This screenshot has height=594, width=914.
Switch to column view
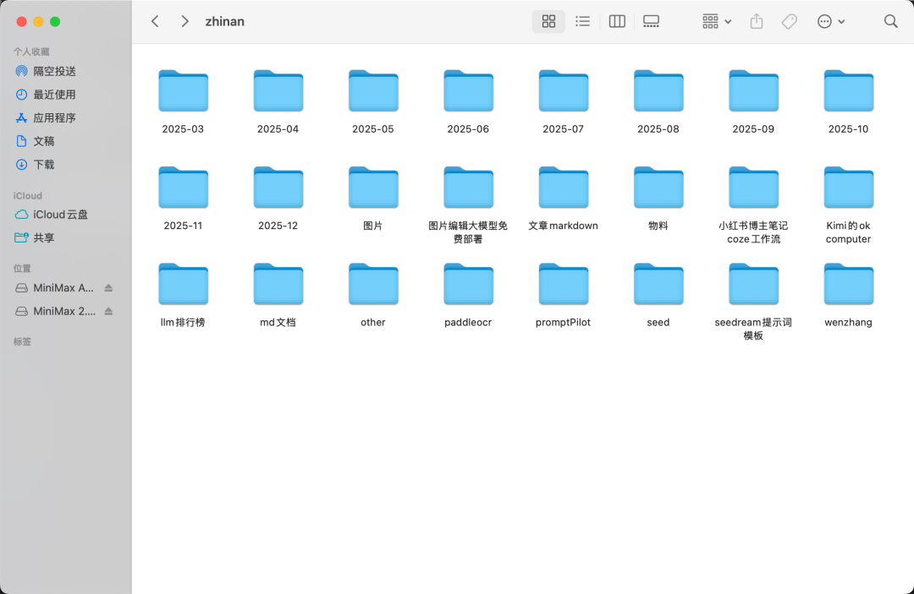tap(617, 22)
